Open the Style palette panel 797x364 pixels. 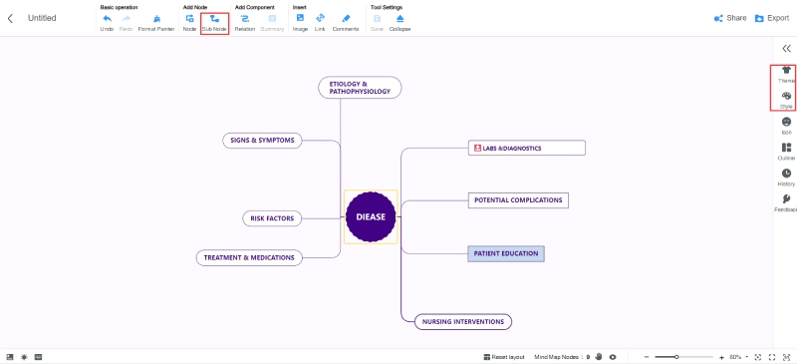tap(786, 100)
